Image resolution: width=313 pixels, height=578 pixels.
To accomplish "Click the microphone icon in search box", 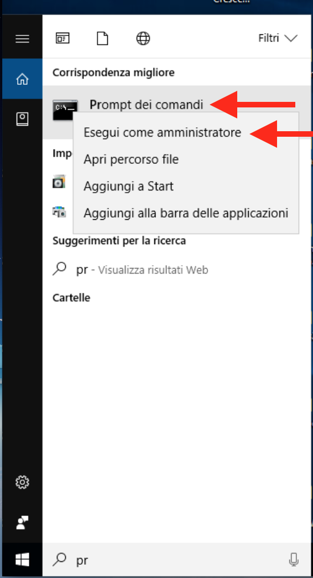I will click(x=294, y=560).
